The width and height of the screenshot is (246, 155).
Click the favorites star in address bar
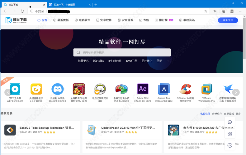pyautogui.click(x=206, y=11)
